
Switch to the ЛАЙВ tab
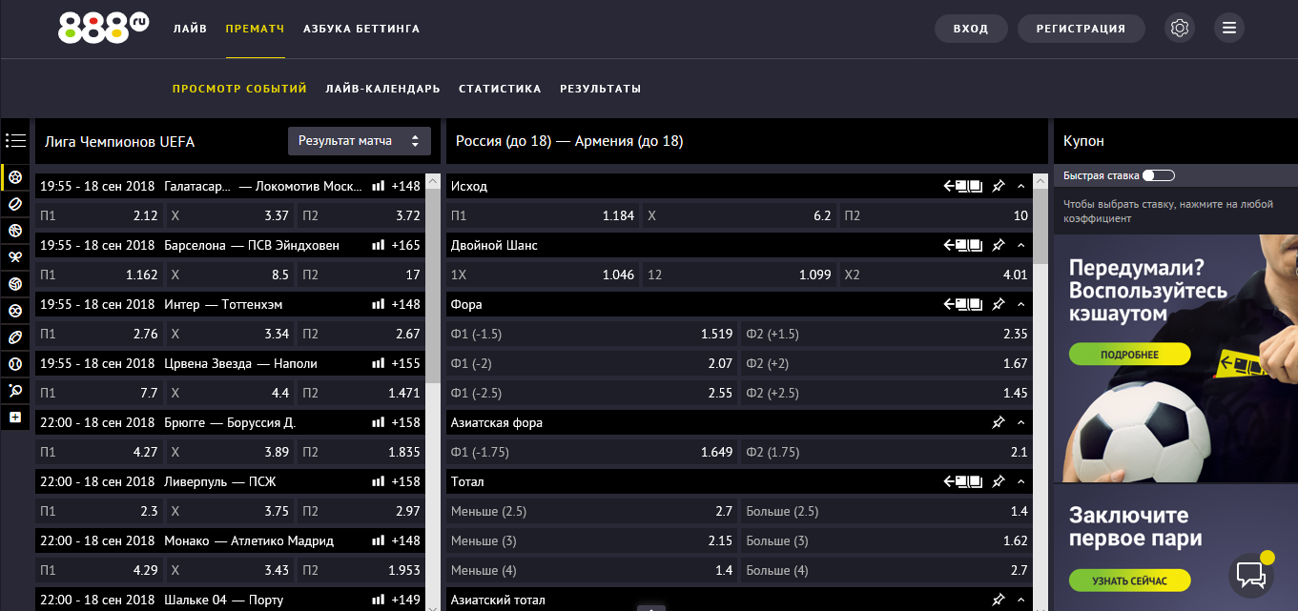pyautogui.click(x=190, y=29)
